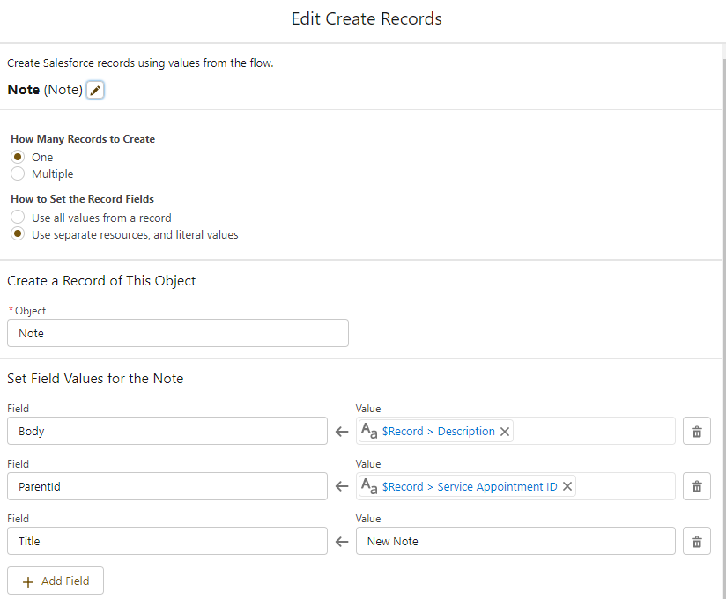Click the New Note value input
This screenshot has height=599, width=726.
tap(515, 541)
